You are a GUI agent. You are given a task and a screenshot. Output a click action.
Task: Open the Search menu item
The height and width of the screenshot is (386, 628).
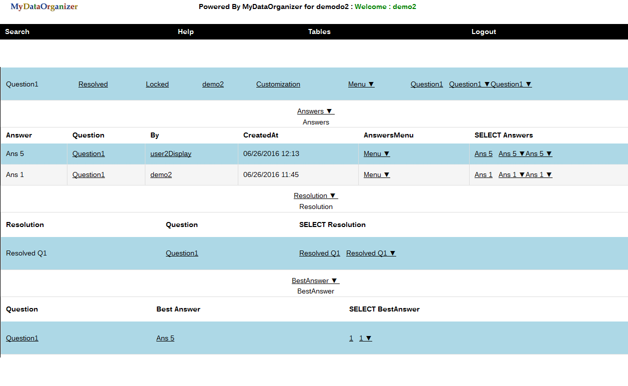[17, 31]
